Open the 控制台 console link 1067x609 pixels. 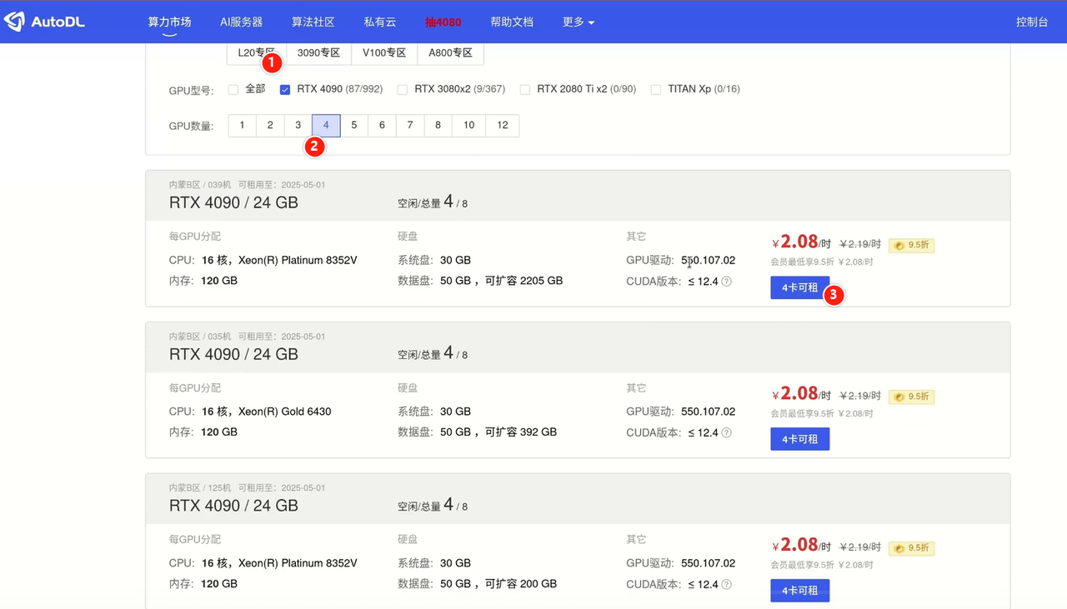1032,22
